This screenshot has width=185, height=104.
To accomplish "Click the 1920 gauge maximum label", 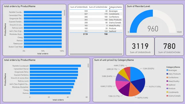I will (x=179, y=32).
